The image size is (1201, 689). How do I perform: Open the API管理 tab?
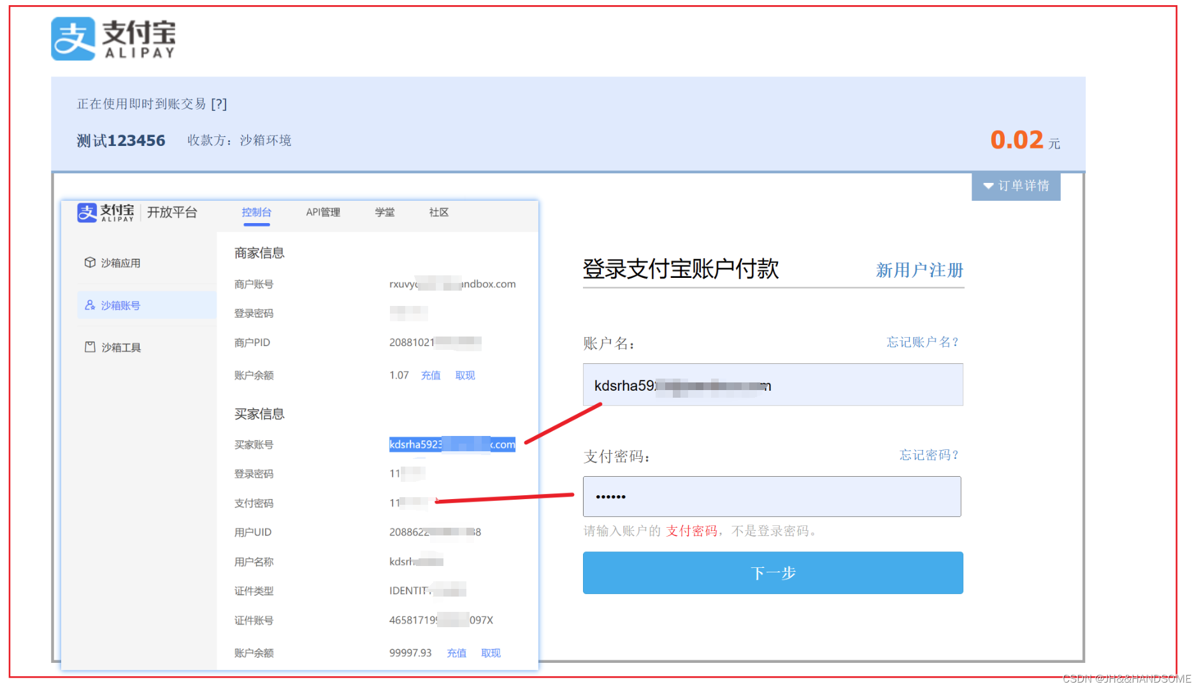click(323, 212)
